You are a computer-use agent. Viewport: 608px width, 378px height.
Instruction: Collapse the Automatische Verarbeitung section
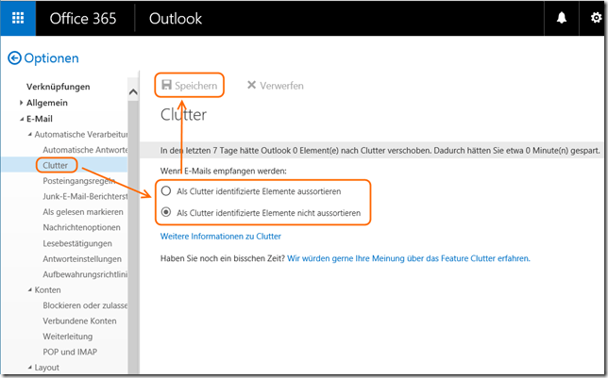(x=29, y=134)
